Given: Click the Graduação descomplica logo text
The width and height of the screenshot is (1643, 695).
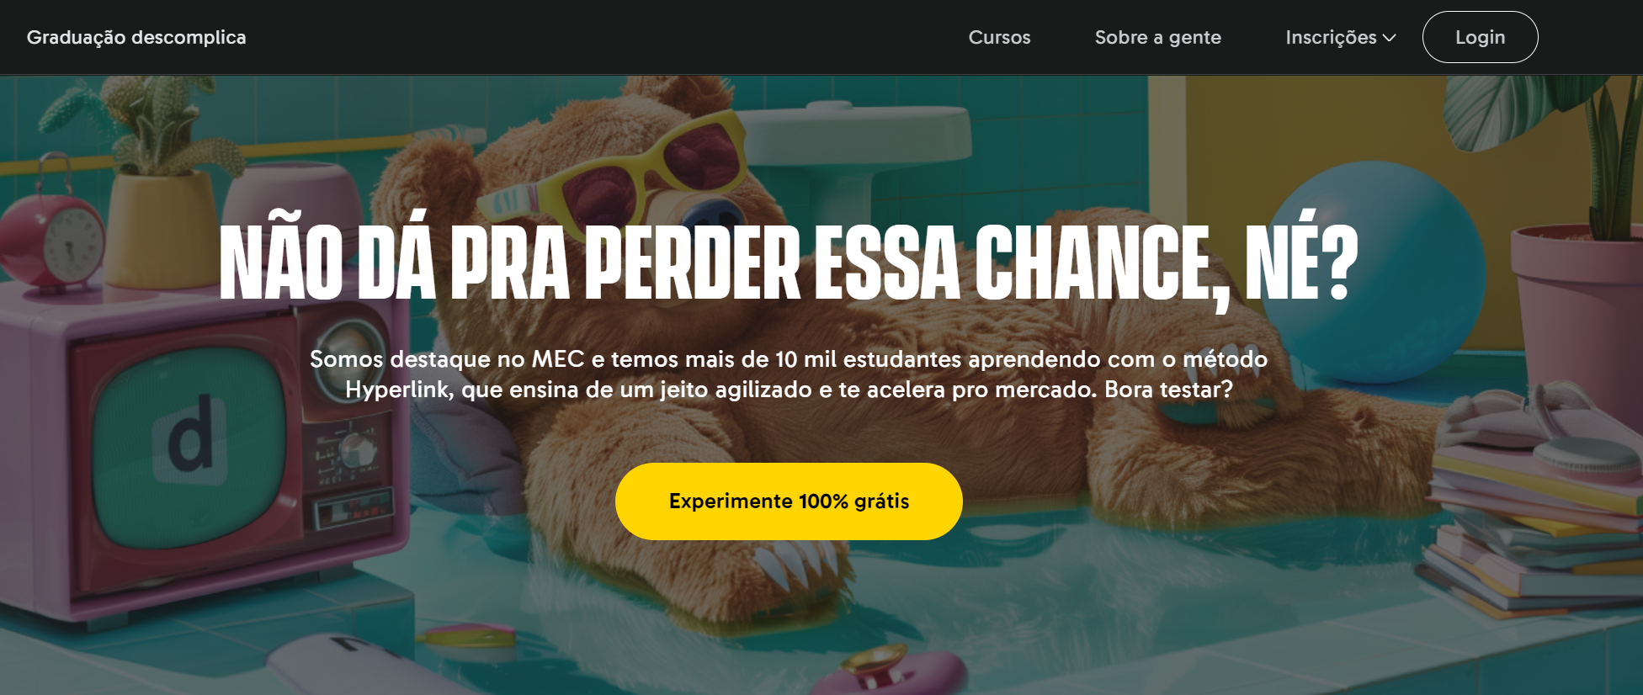Looking at the screenshot, I should click(x=136, y=37).
